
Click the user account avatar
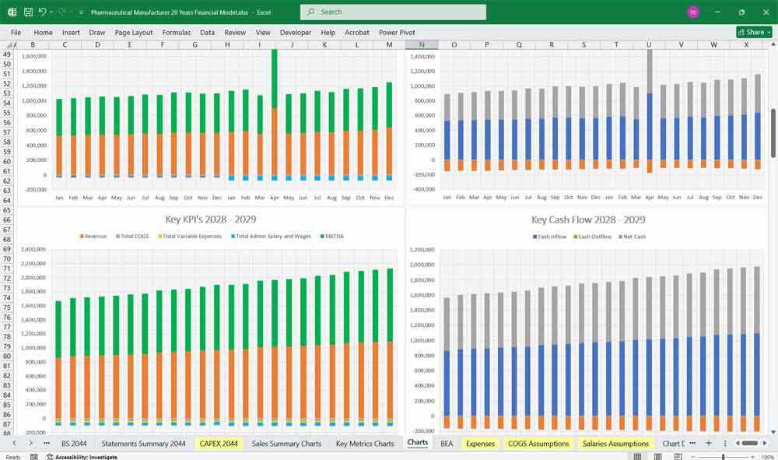coord(692,12)
